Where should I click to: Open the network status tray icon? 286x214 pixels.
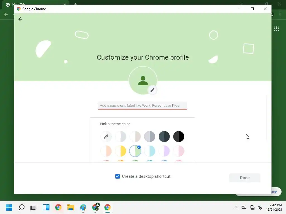point(252,207)
